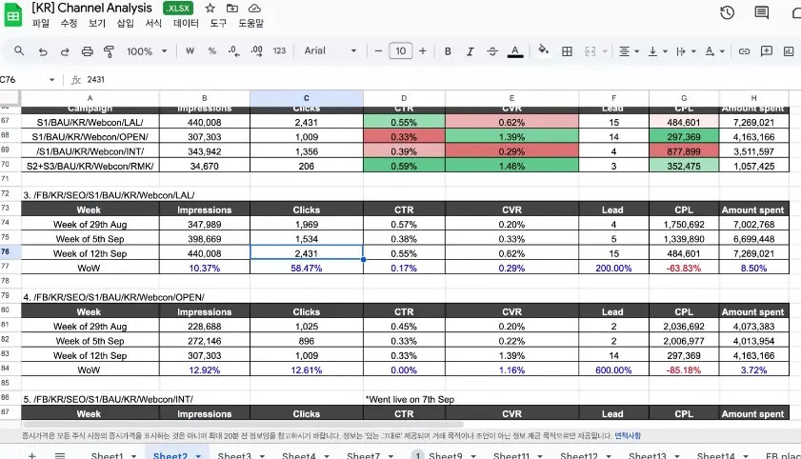The image size is (801, 459).
Task: Activate the paint format tool
Action: pos(109,51)
